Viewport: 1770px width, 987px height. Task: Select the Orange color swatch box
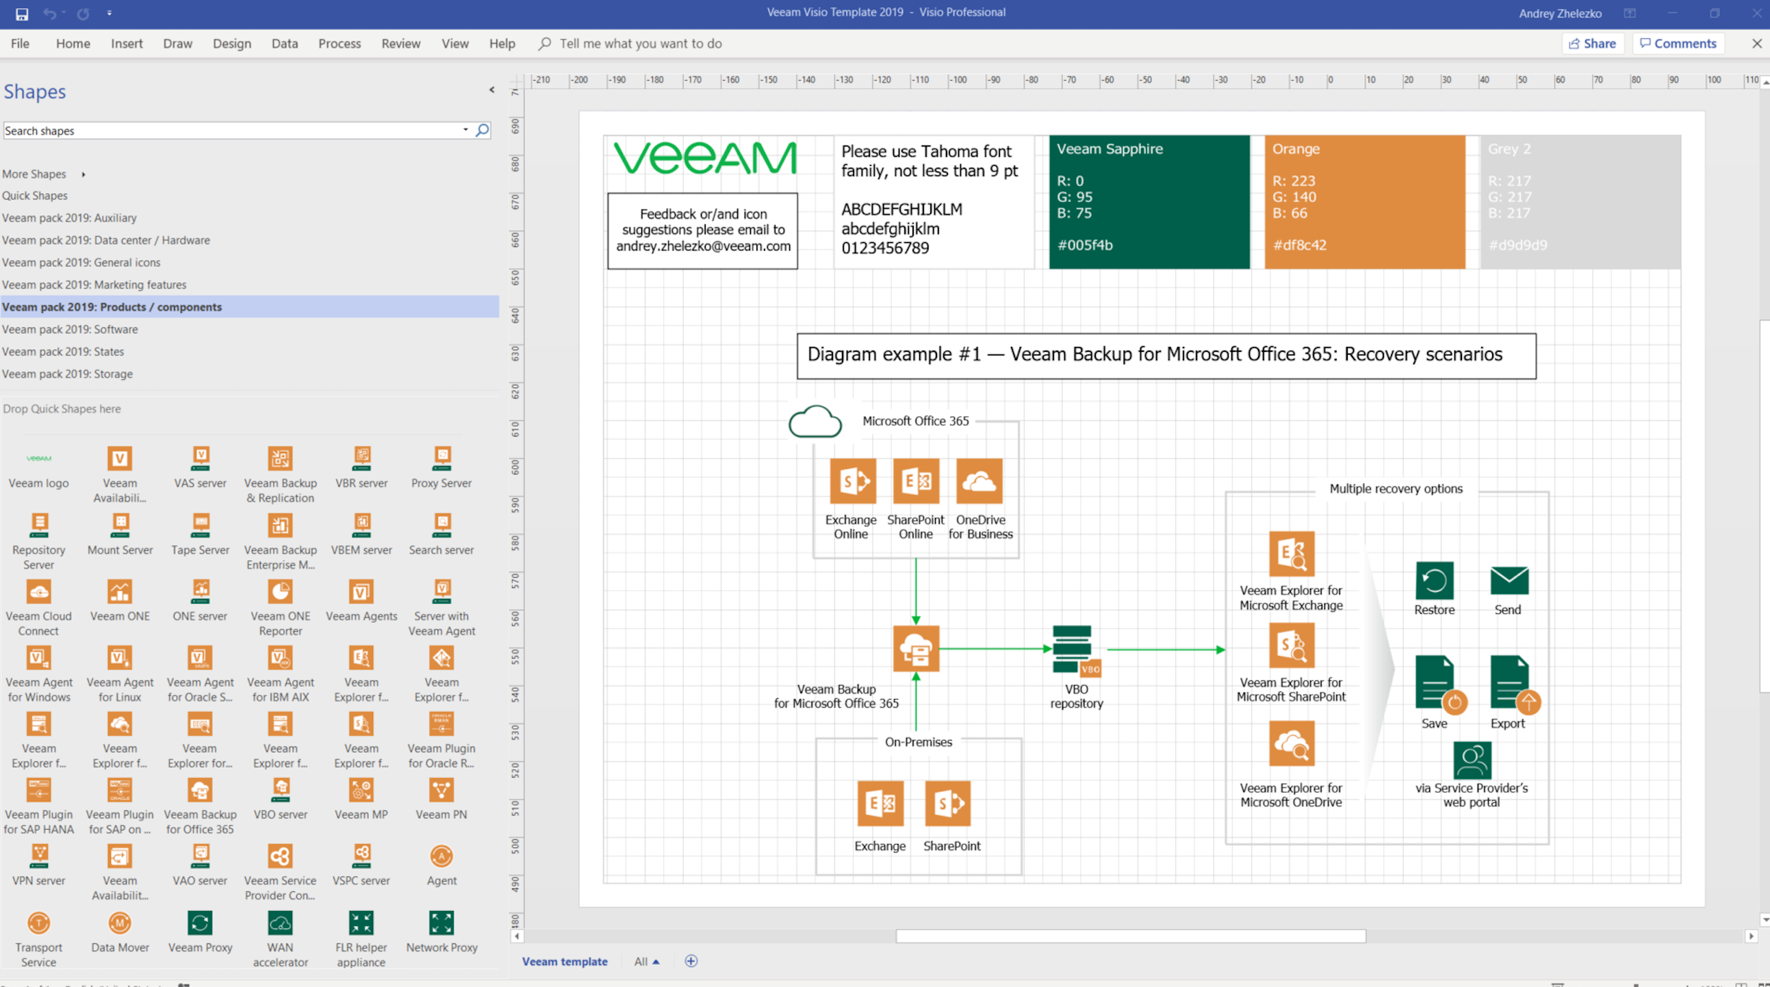click(1364, 201)
